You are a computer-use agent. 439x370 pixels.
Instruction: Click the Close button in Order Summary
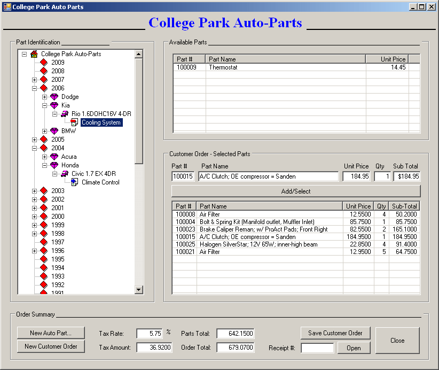397,340
